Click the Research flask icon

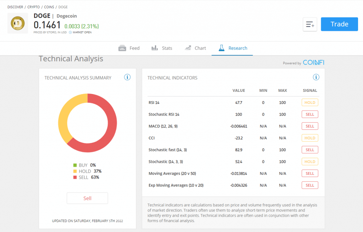tap(222, 48)
